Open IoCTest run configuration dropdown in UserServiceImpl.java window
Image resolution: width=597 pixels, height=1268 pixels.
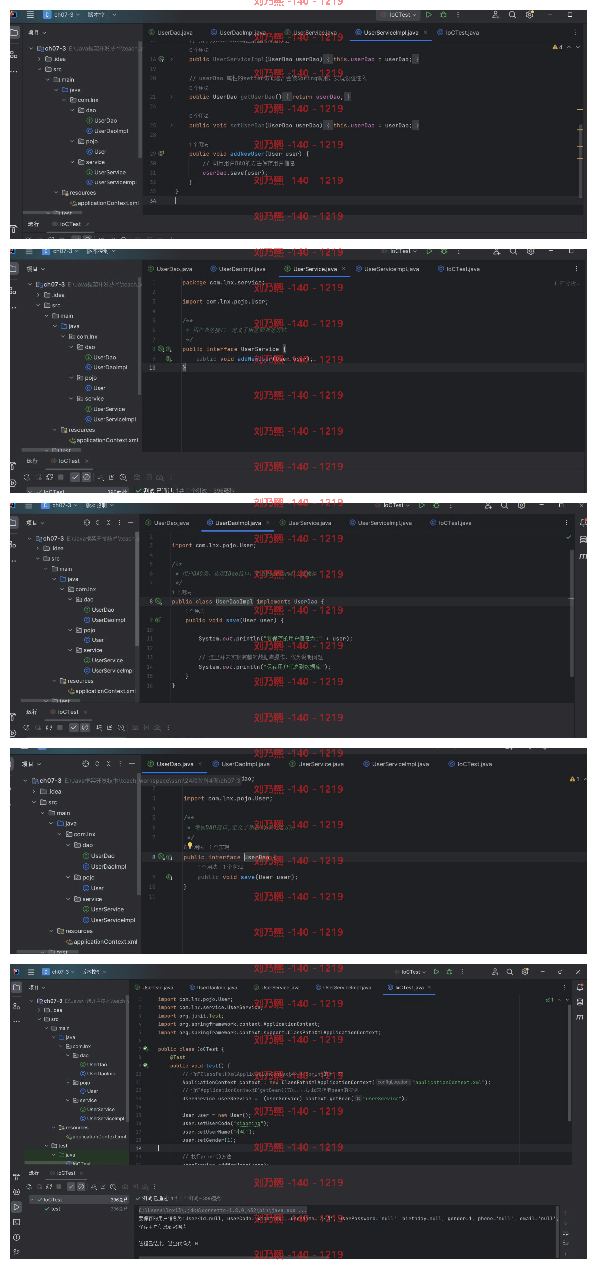[x=399, y=15]
